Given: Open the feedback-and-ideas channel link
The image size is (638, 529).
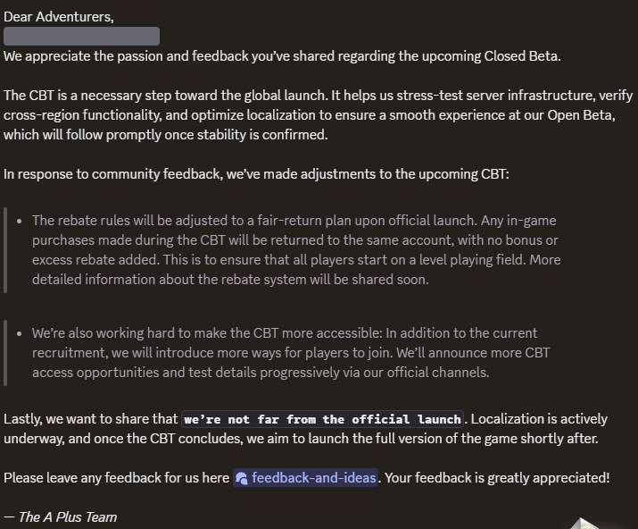Looking at the screenshot, I should click(313, 478).
